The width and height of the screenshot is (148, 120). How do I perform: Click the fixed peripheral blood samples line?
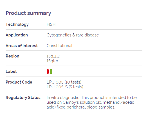tap(81, 107)
